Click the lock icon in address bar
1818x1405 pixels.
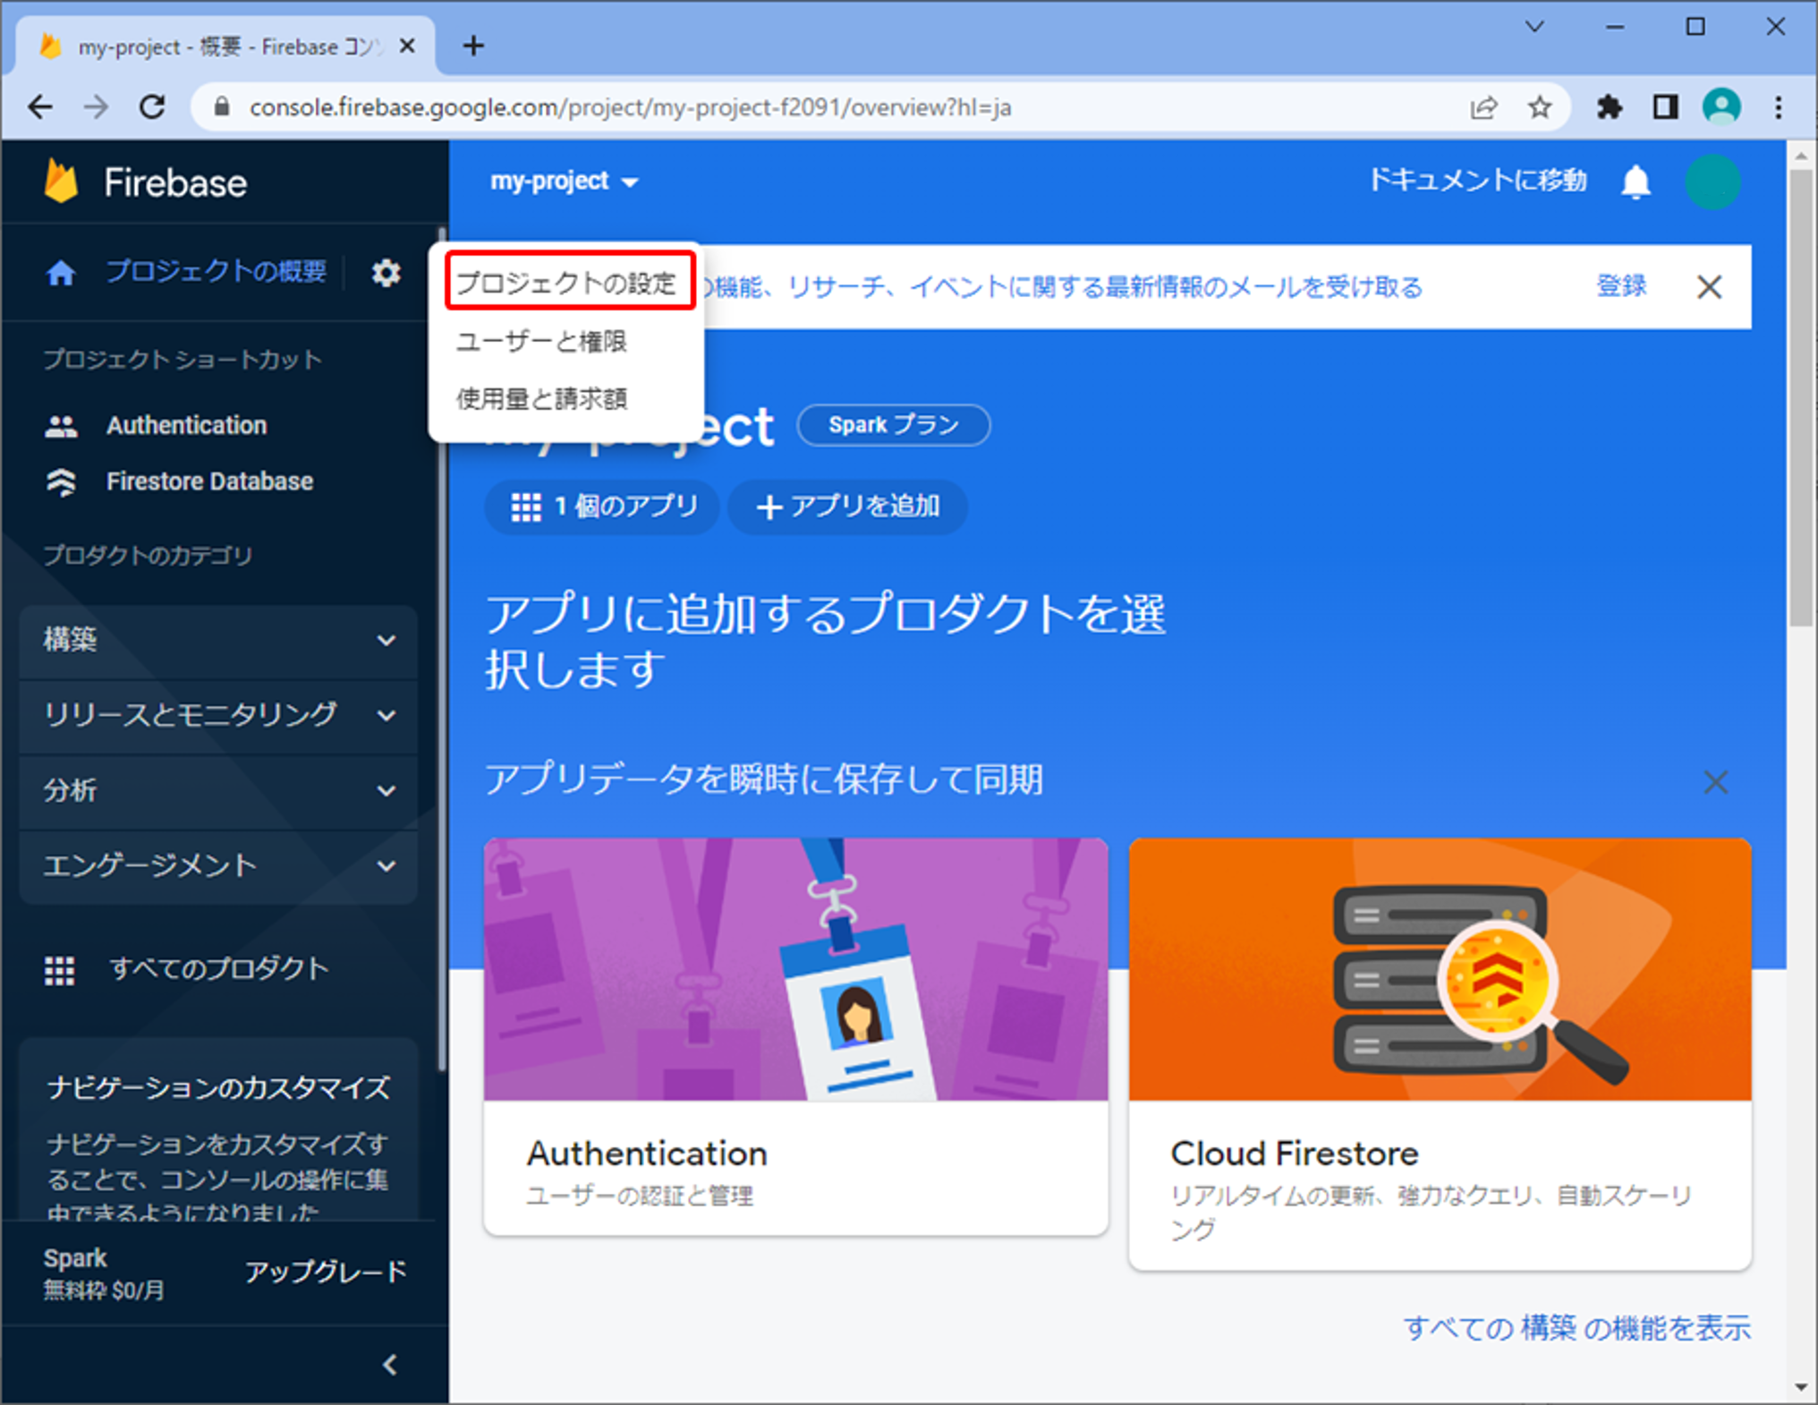(222, 107)
